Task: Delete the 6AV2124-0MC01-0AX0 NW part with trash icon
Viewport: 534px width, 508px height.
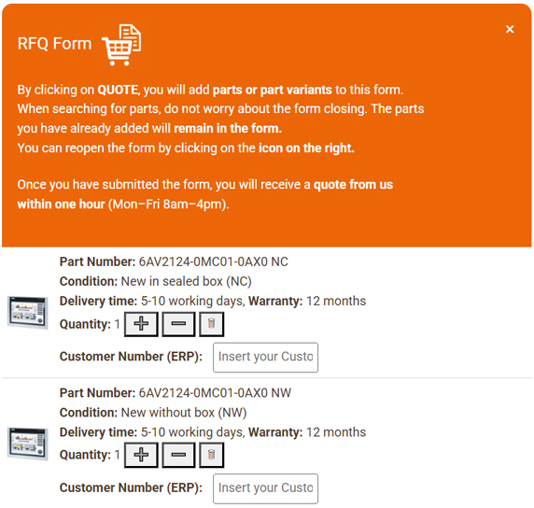Action: click(212, 455)
